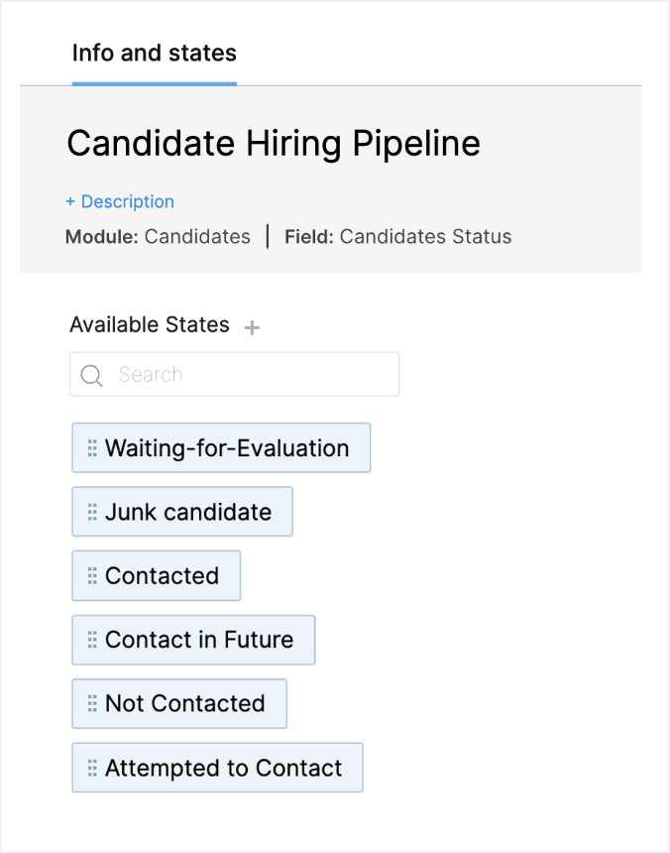Choose the Attempted to Contact state
Image resolution: width=670 pixels, height=853 pixels.
pyautogui.click(x=224, y=768)
